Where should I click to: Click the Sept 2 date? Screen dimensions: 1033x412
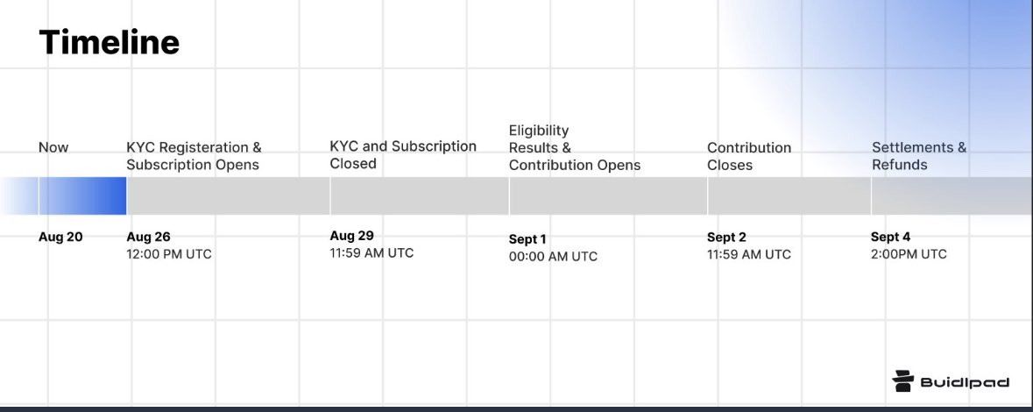[x=726, y=238]
